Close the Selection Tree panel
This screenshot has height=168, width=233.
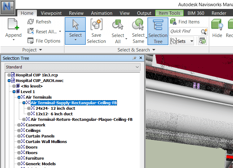point(141,58)
